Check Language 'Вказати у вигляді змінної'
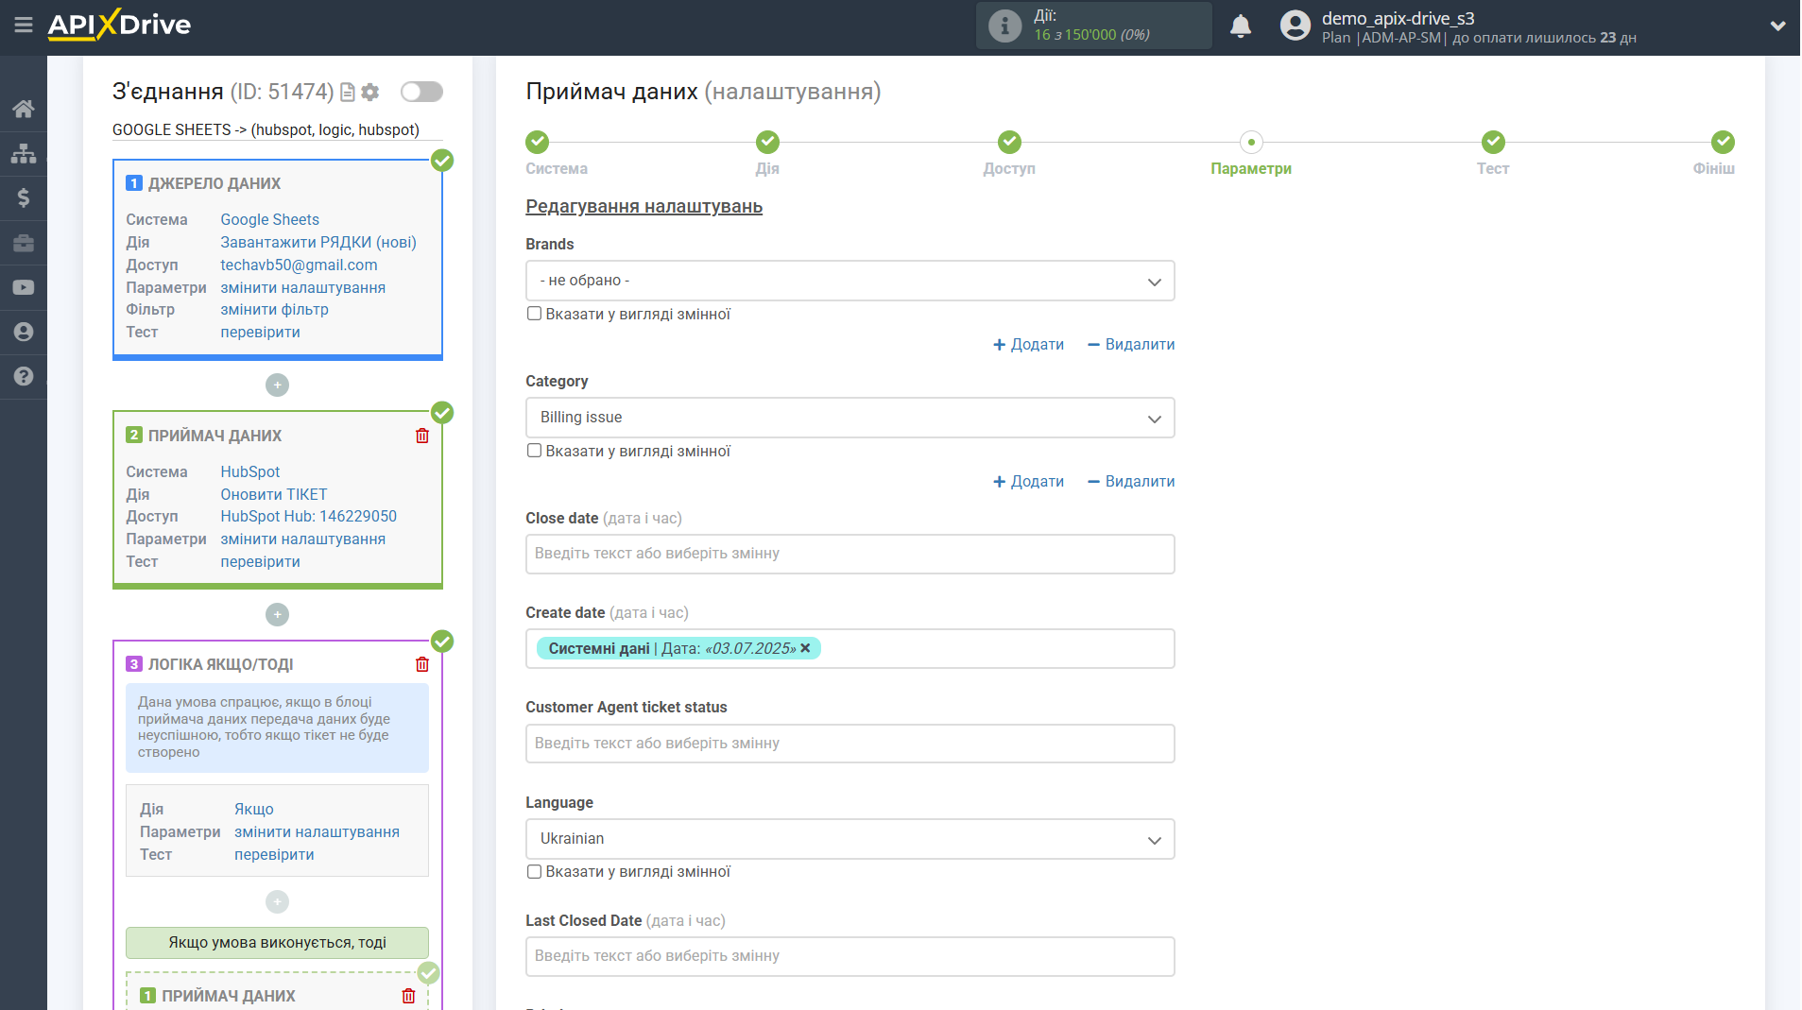The width and height of the screenshot is (1802, 1010). (x=534, y=871)
